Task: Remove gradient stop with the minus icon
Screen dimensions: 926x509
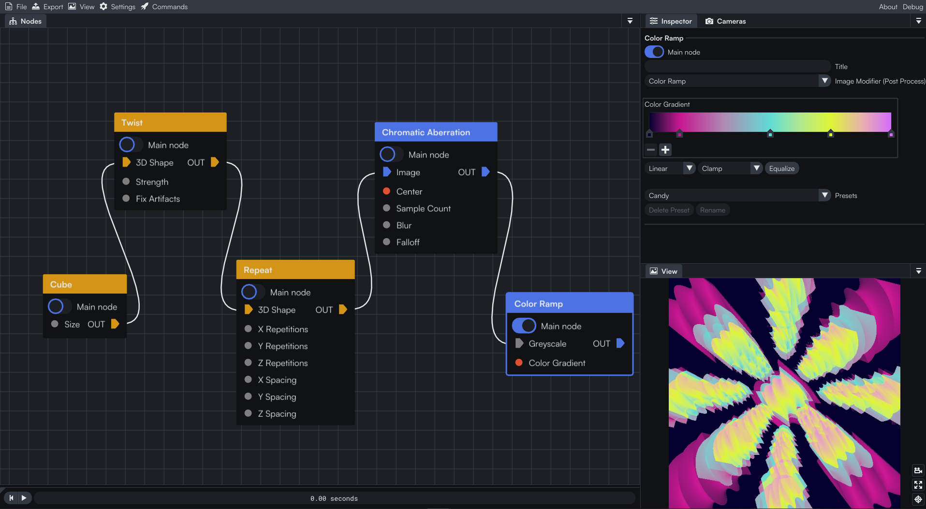Action: 651,150
